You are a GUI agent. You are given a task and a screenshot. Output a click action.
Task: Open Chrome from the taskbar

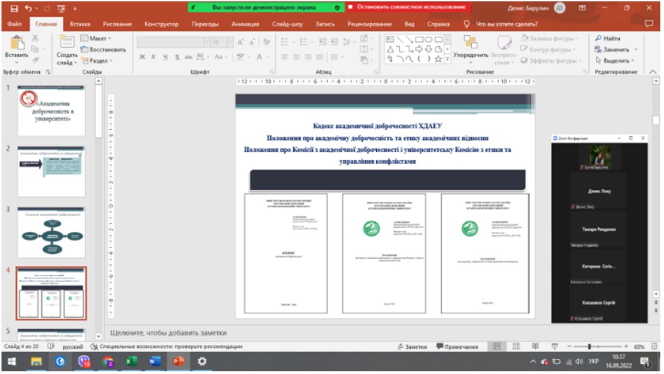tap(107, 361)
